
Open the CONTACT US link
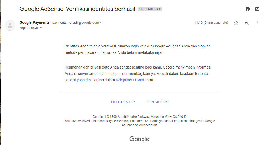[x=157, y=102]
